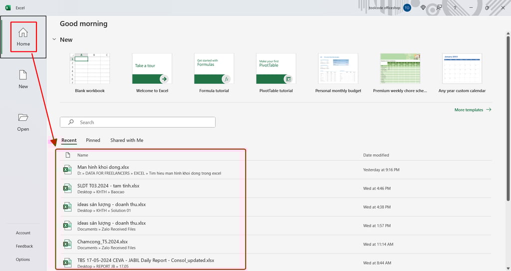511x271 pixels.
Task: Click the feedback person icon in title bar
Action: (439, 7)
